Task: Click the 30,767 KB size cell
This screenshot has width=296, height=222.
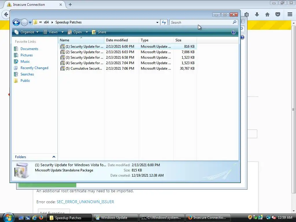Action: coord(187,68)
